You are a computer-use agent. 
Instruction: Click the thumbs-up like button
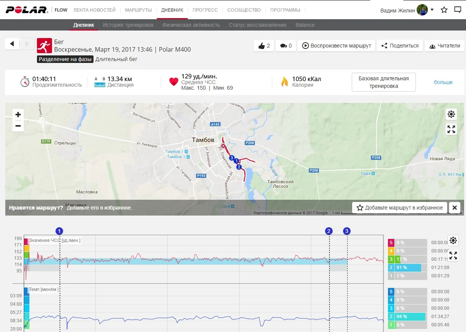coord(264,46)
